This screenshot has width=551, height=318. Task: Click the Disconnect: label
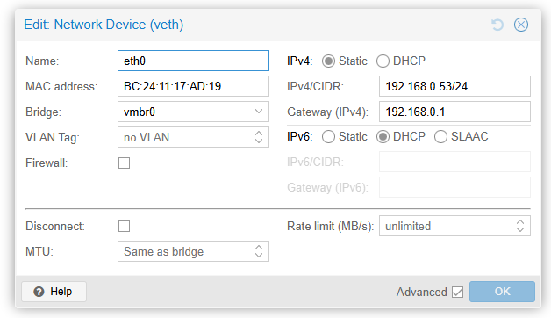(x=55, y=226)
